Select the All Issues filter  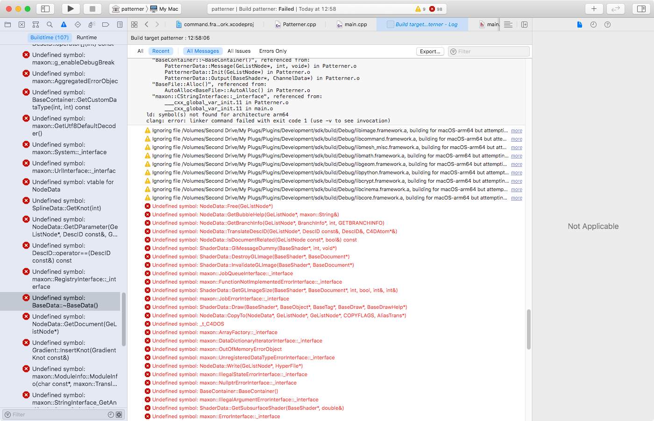point(239,51)
